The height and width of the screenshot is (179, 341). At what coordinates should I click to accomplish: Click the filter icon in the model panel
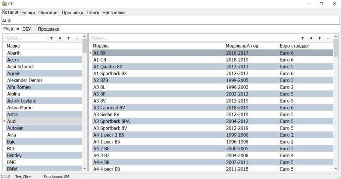point(302,38)
